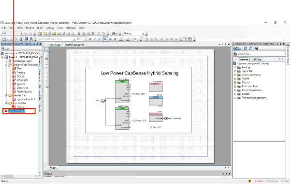Switch to the Off-Chip catalog tab
Image resolution: width=291 pixels, height=184 pixels.
[x=257, y=60]
